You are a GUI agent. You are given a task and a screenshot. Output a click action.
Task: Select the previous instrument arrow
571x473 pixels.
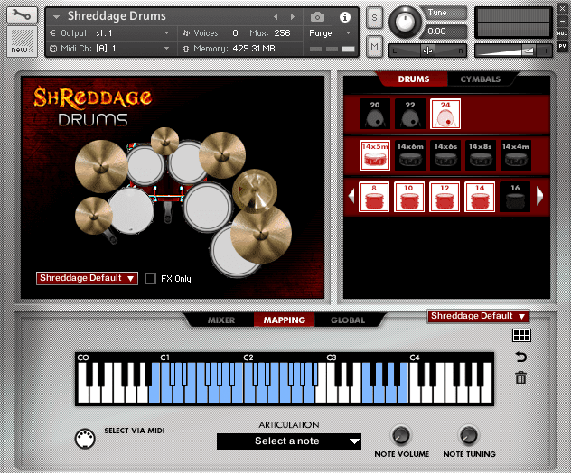tap(276, 17)
